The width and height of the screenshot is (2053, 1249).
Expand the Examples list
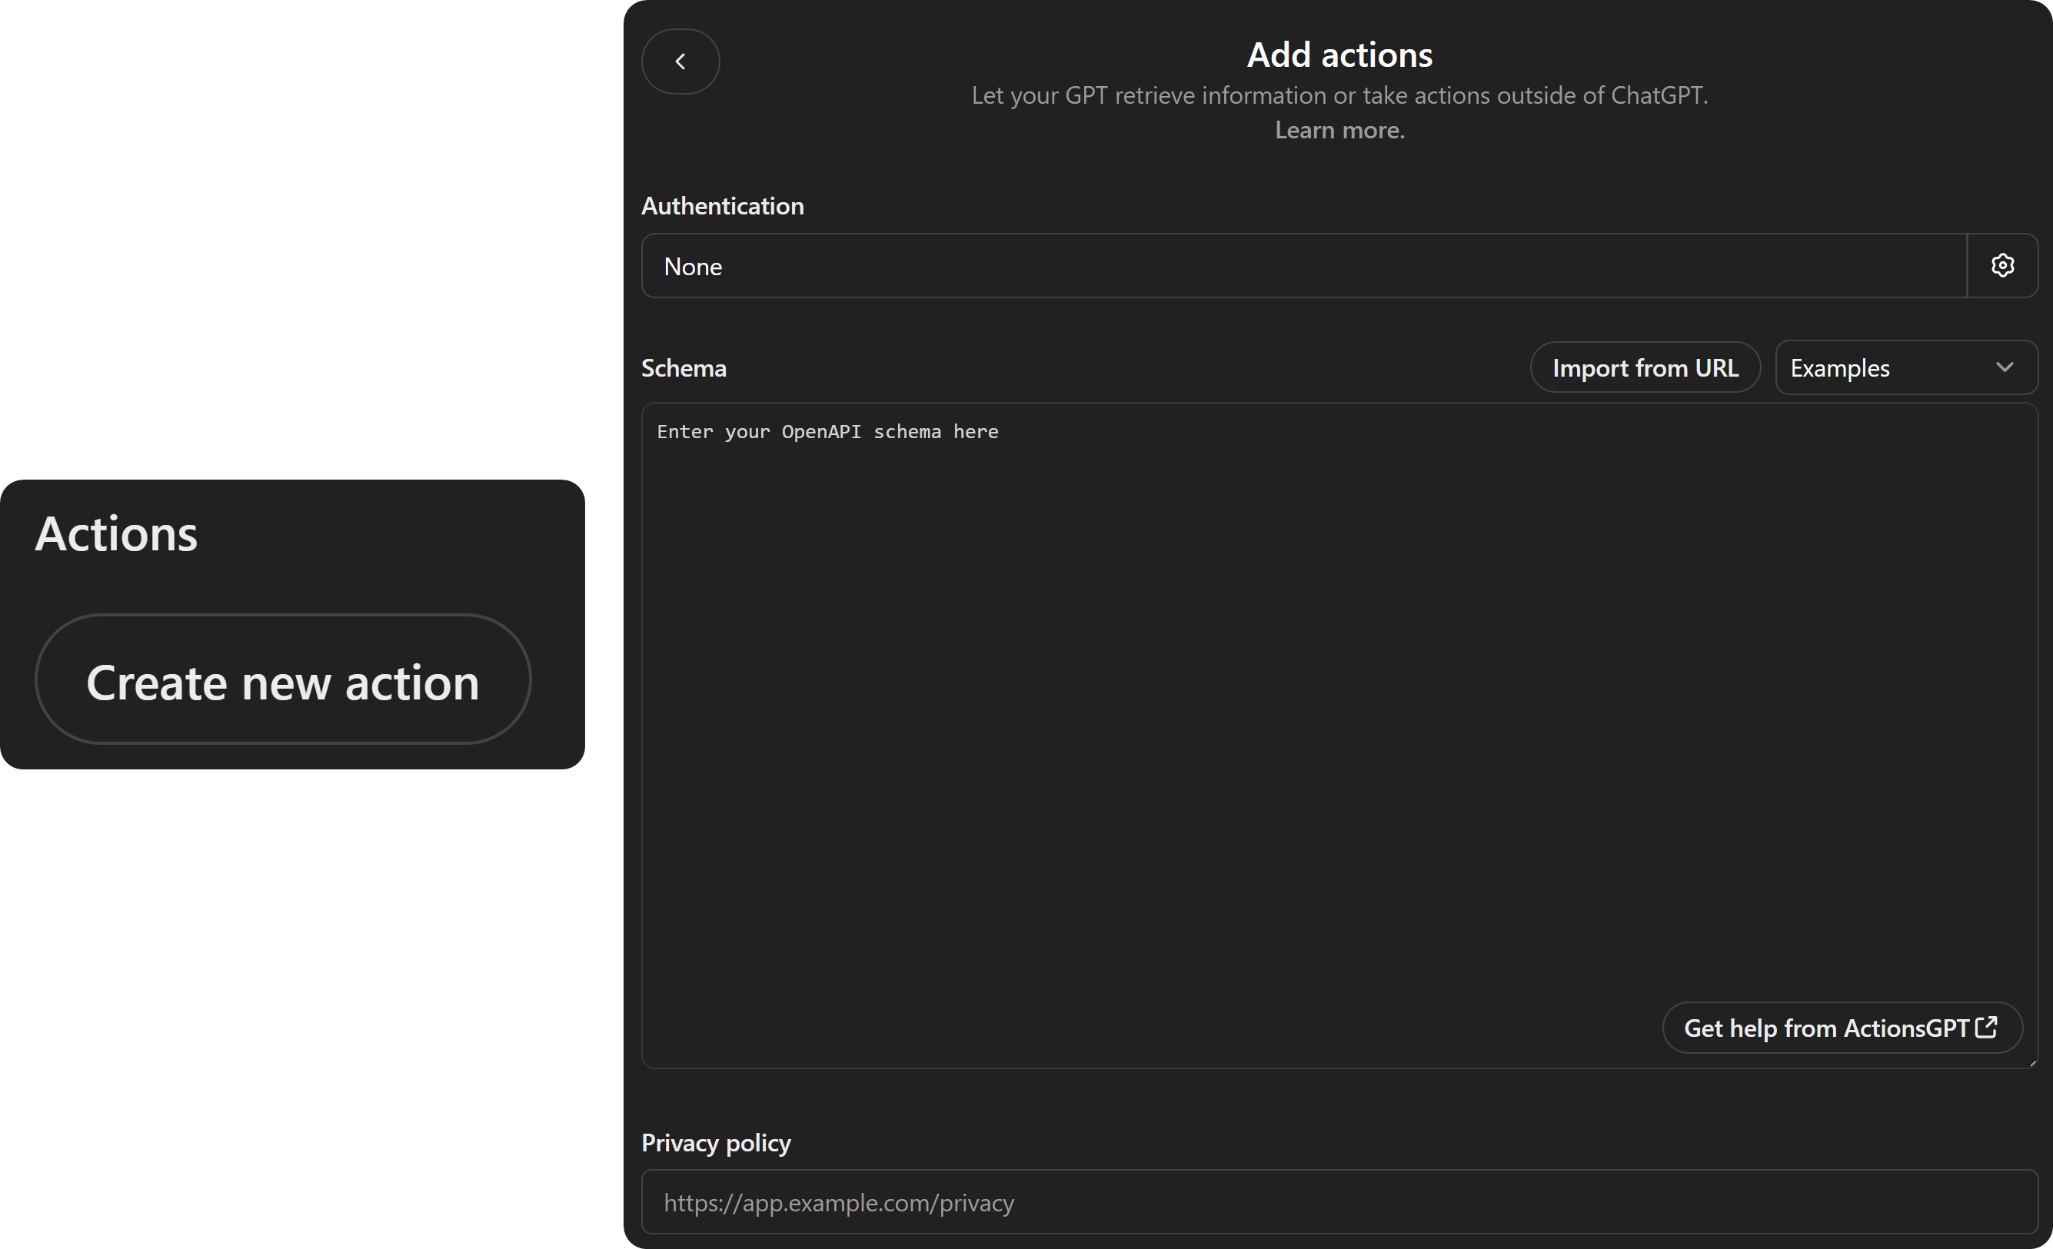click(1905, 367)
